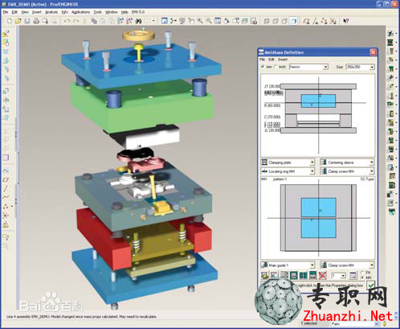This screenshot has width=400, height=329.
Task: Select the inch units radio button
Action: (276, 67)
